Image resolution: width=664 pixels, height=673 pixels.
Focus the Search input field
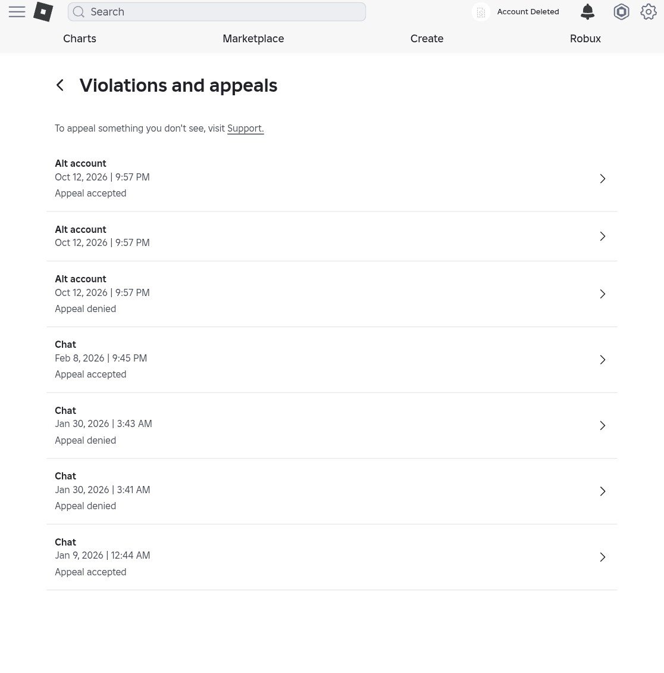tap(217, 12)
